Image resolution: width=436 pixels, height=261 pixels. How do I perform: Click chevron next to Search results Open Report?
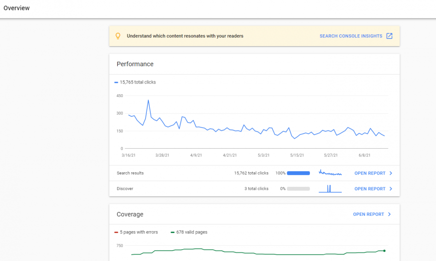[391, 173]
